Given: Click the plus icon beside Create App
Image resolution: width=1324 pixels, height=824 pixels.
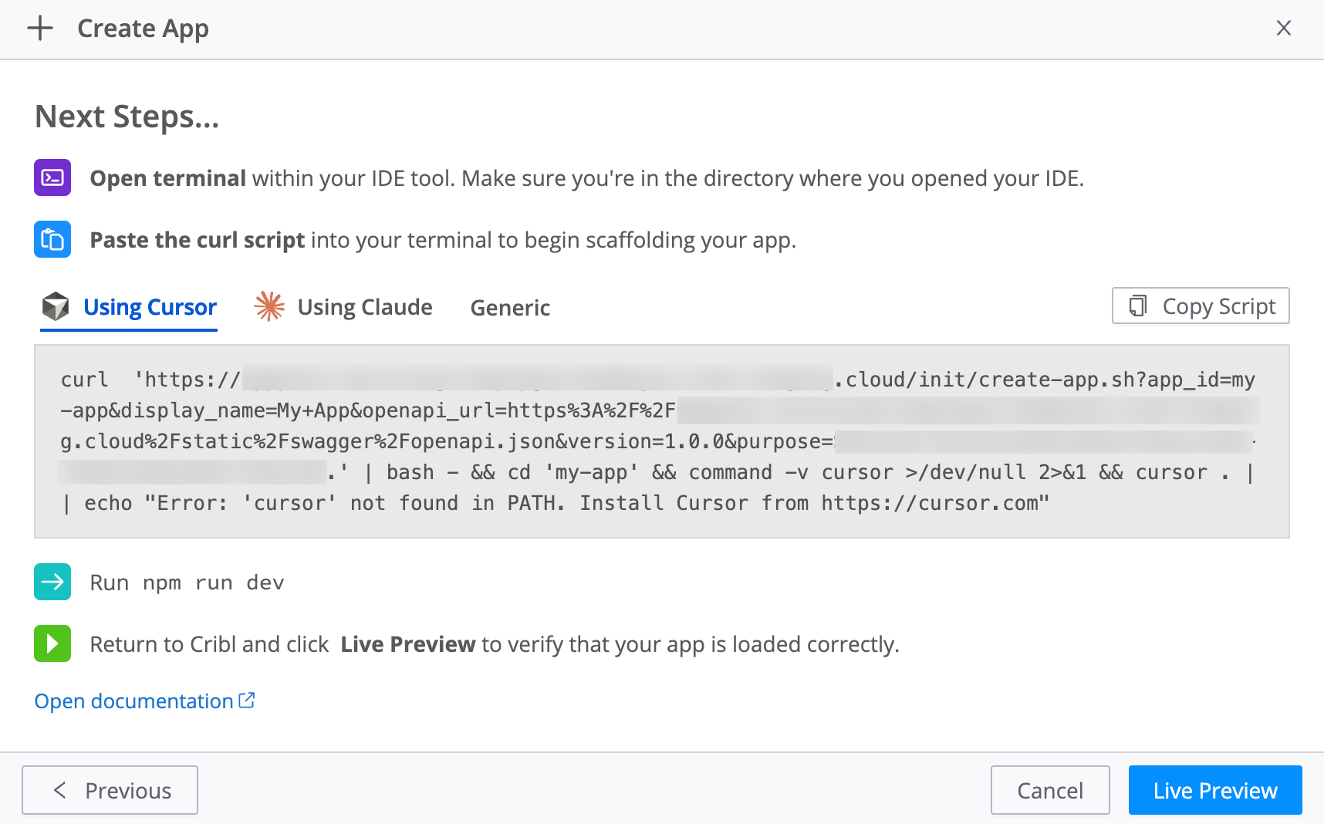Looking at the screenshot, I should point(40,29).
